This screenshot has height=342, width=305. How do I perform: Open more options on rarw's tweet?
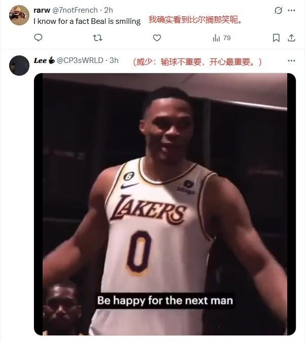tap(291, 10)
